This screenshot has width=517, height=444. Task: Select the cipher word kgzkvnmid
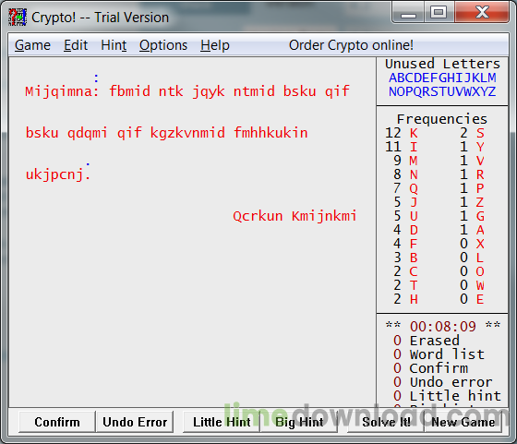tap(187, 133)
